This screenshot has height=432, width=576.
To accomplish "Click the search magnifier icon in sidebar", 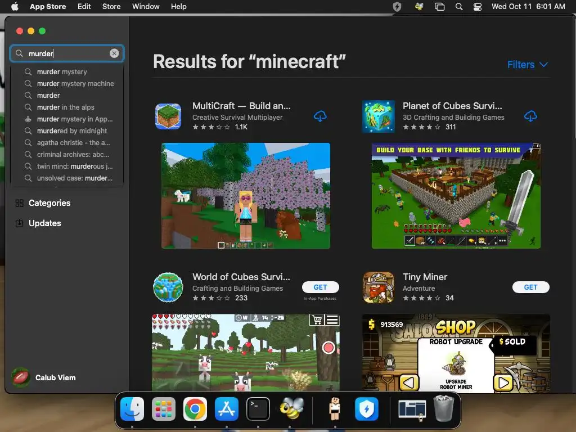I will pos(19,53).
